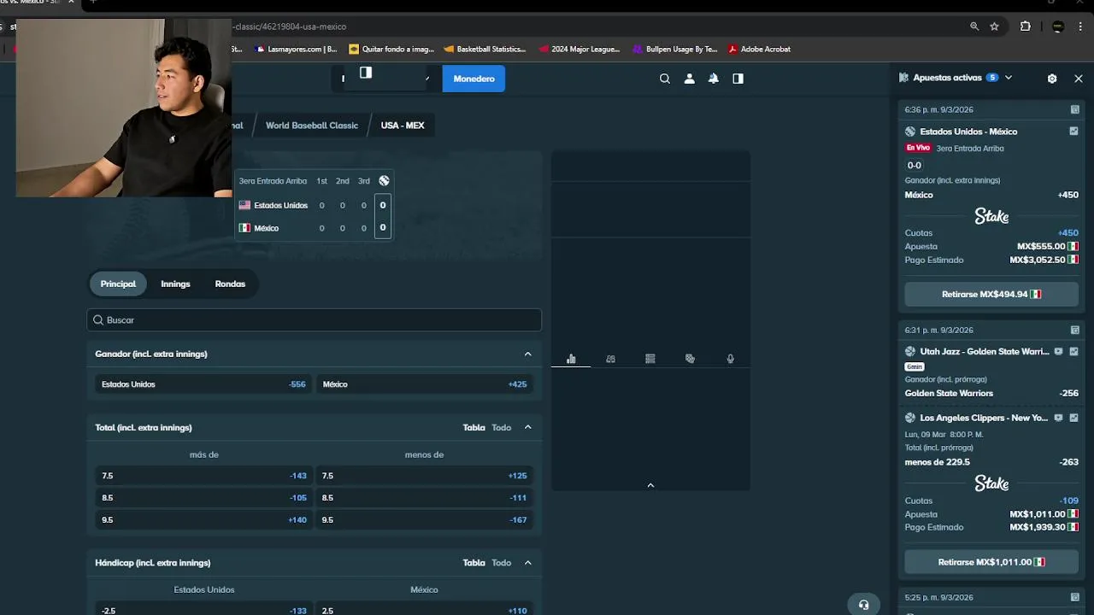1094x615 pixels.
Task: Open live stream icon for Utah Jazz bet
Action: tap(1059, 351)
